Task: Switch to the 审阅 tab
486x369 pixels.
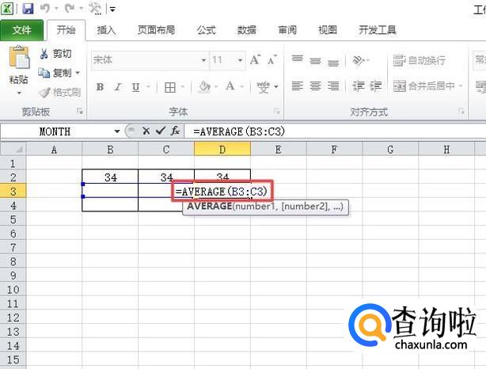Action: 287,30
